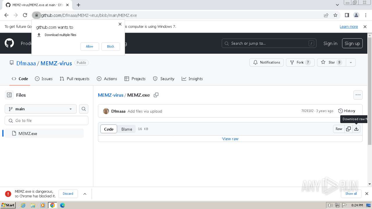Open commit hash 7028102
The width and height of the screenshot is (372, 209).
coord(307,111)
